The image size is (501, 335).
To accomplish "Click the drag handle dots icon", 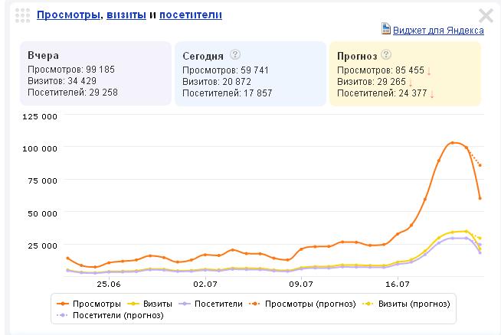I will click(22, 15).
